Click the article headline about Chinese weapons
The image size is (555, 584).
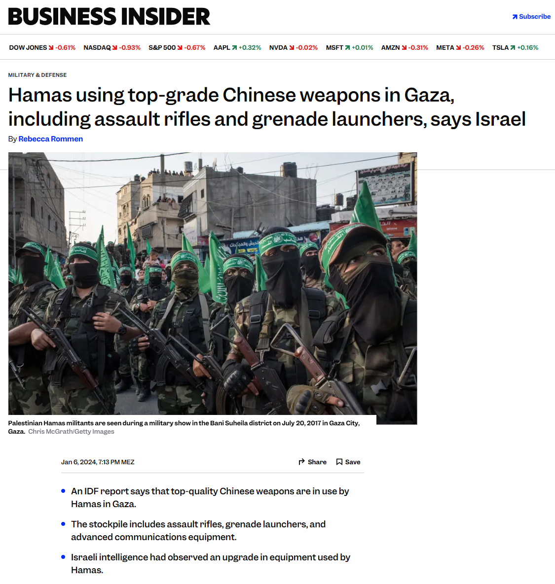coord(267,107)
